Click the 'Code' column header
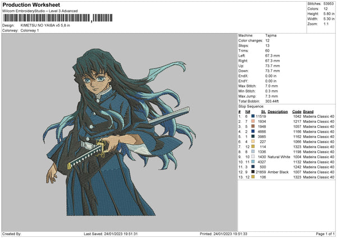Image resolution: width=337 pixels, height=238 pixels. tap(297, 112)
